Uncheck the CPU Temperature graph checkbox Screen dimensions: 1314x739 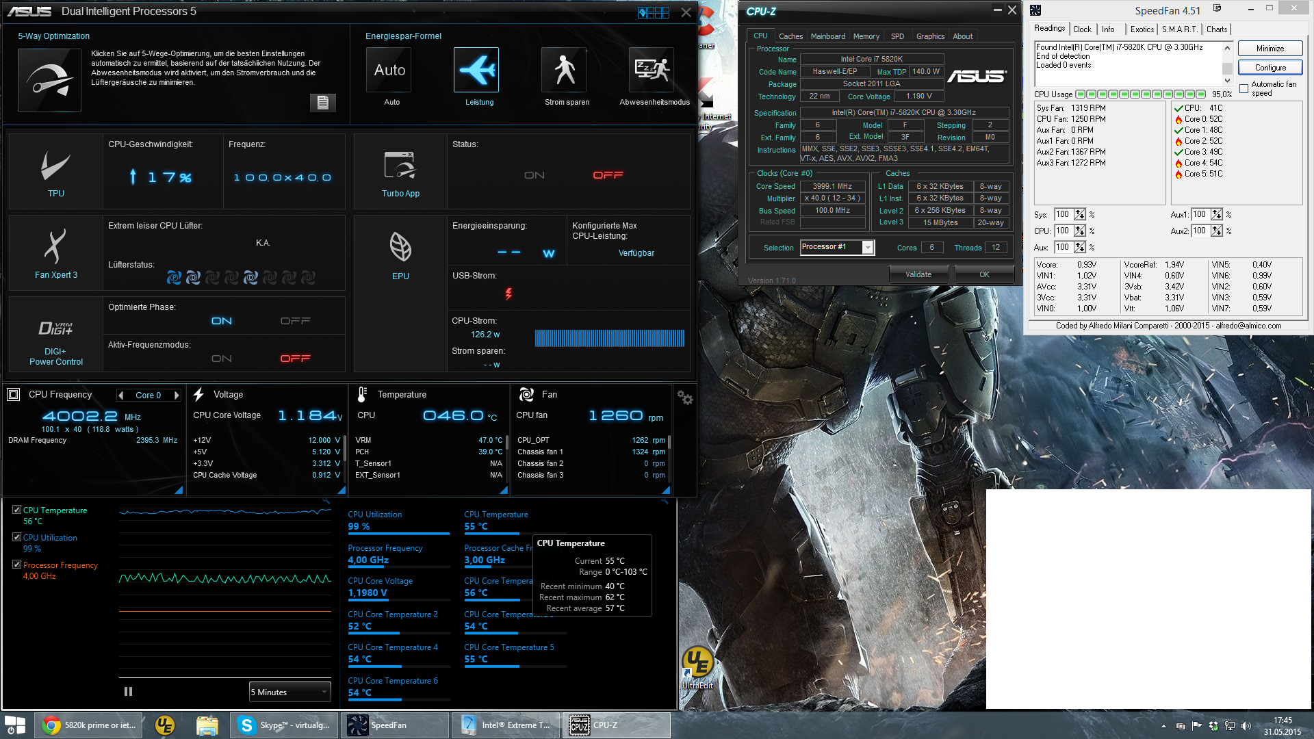pos(17,510)
